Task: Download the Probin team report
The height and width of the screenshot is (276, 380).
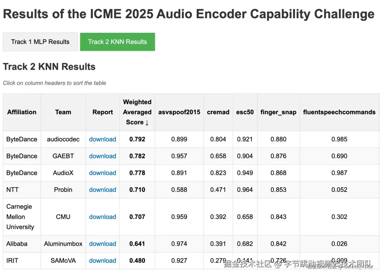Action: coord(102,190)
